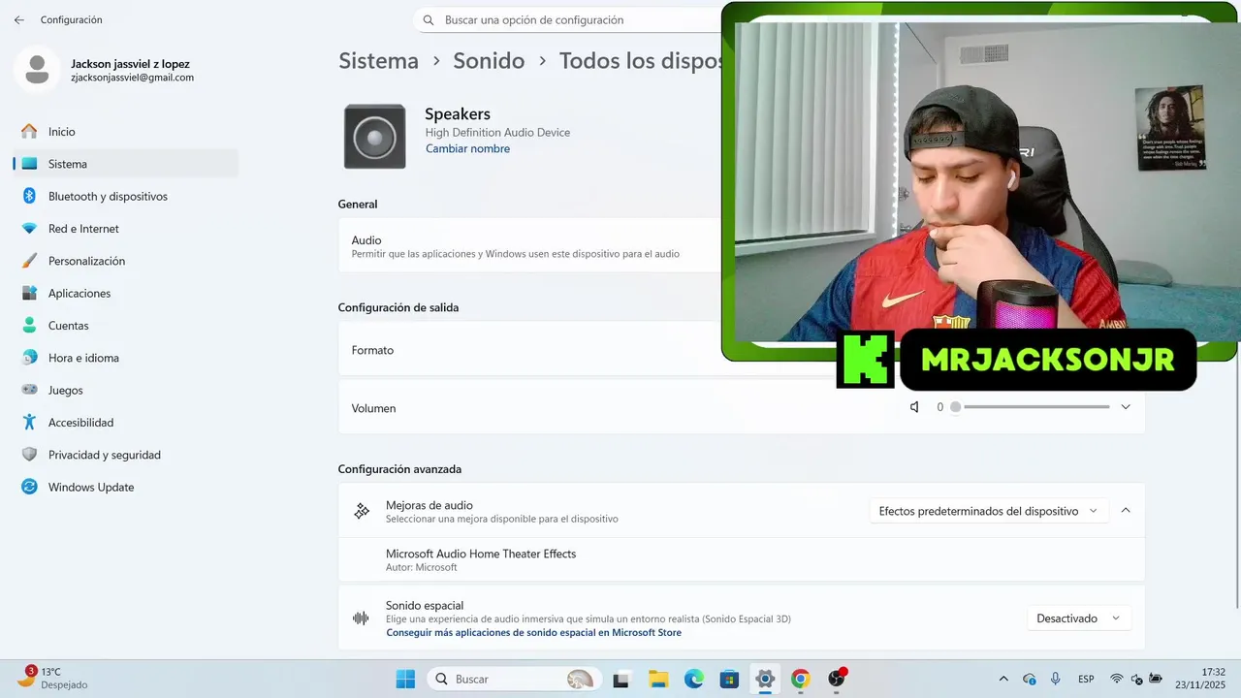Click the Hora e idioma globe icon
The height and width of the screenshot is (698, 1241).
pyautogui.click(x=29, y=358)
